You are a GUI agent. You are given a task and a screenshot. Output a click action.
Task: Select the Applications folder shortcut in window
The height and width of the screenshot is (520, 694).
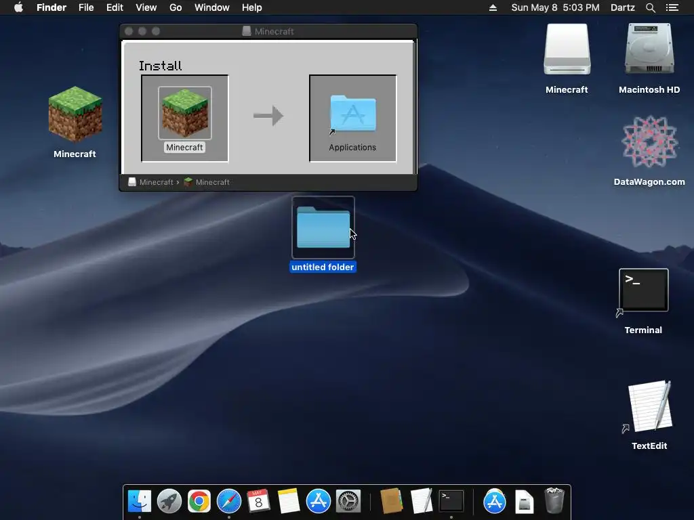352,114
